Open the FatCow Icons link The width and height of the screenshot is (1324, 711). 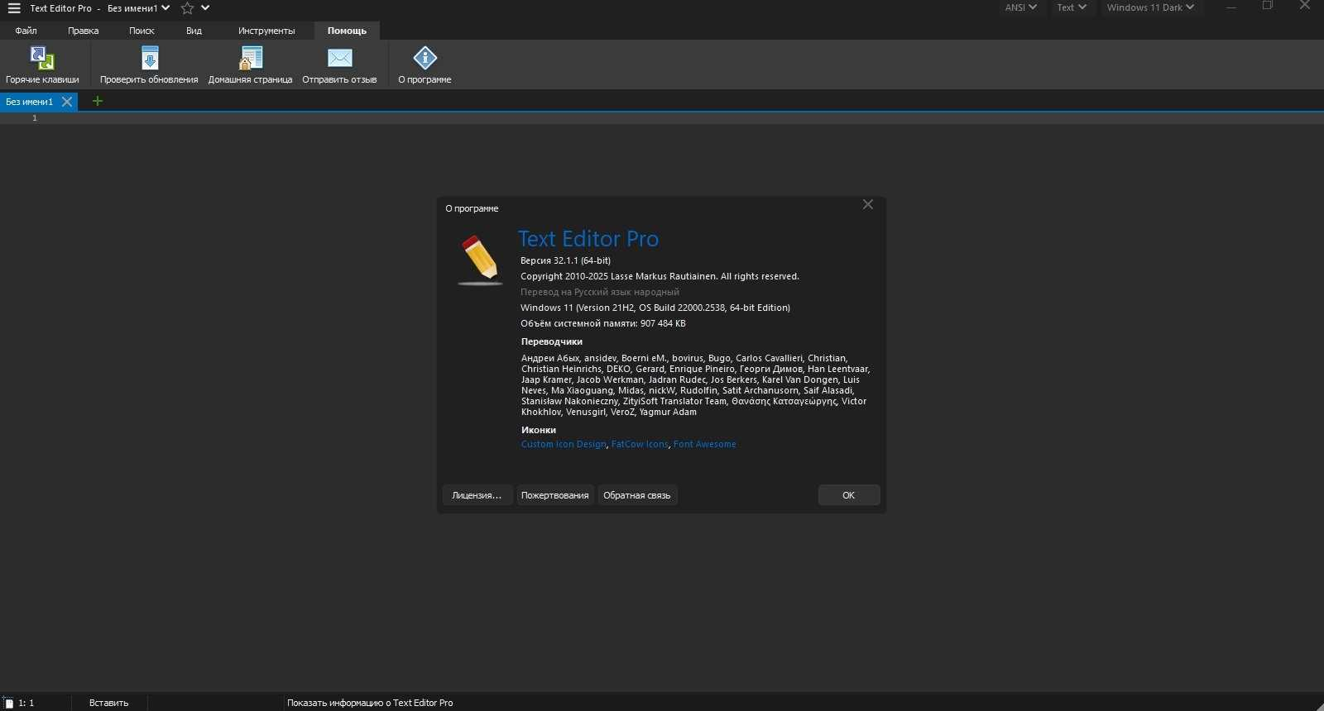[640, 444]
